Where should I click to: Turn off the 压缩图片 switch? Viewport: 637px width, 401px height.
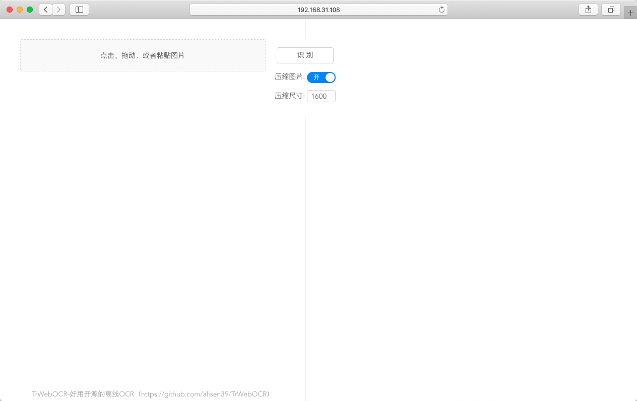[x=321, y=77]
